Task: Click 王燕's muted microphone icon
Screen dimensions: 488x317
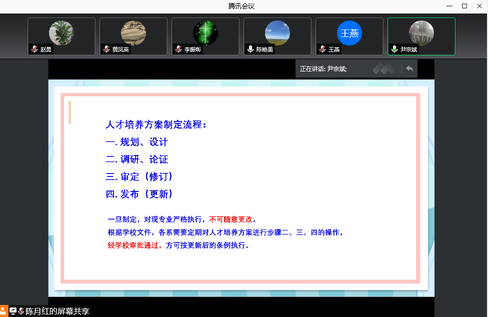Action: click(322, 49)
